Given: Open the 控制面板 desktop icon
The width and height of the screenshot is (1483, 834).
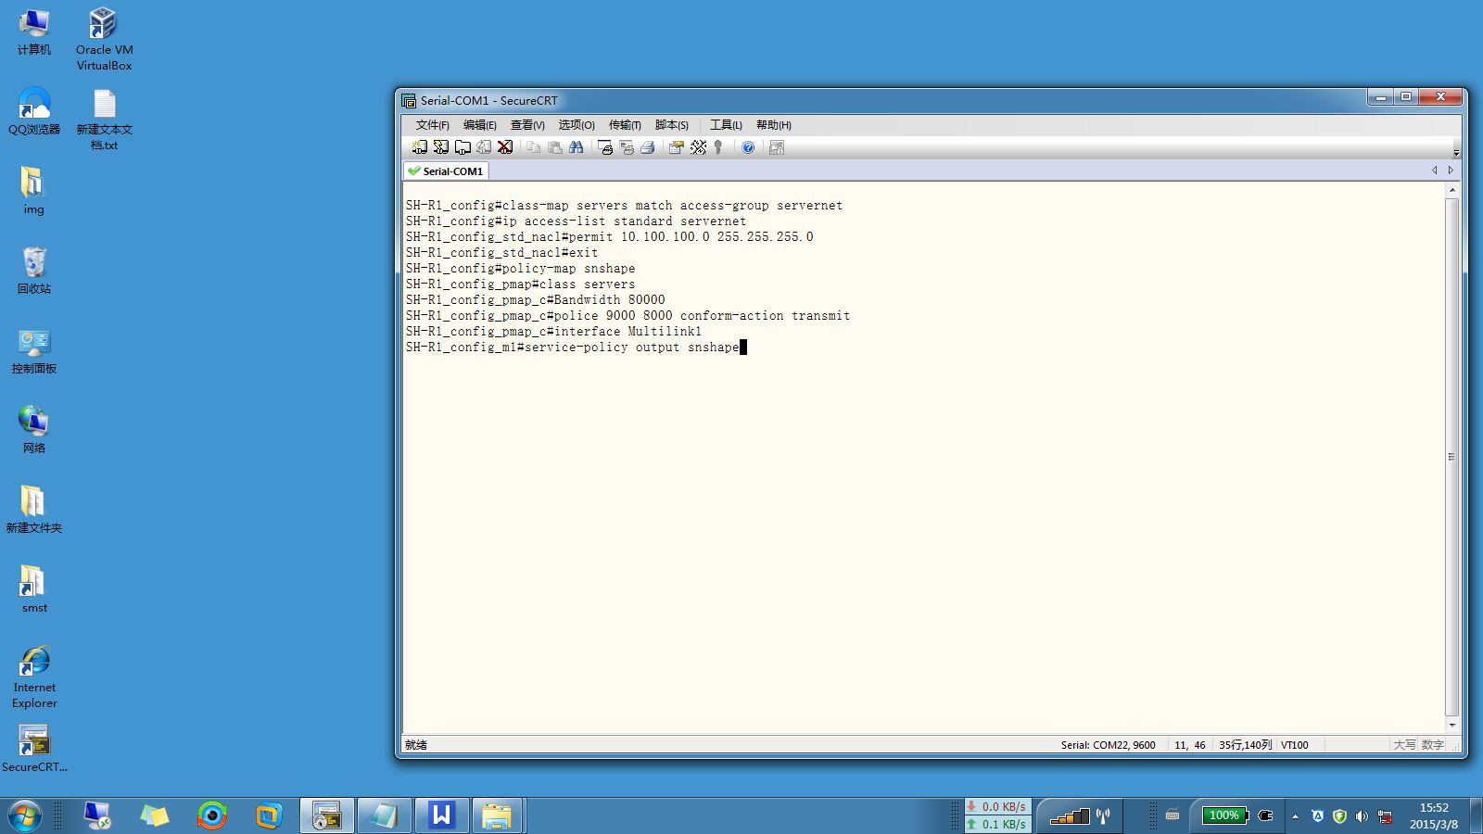Looking at the screenshot, I should 34,350.
